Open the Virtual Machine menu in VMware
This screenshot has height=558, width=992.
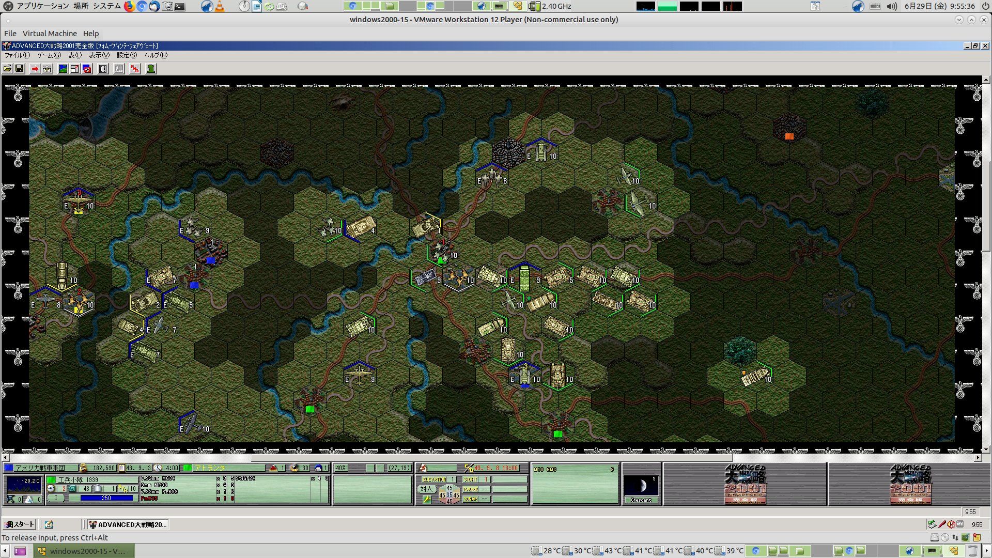tap(50, 34)
